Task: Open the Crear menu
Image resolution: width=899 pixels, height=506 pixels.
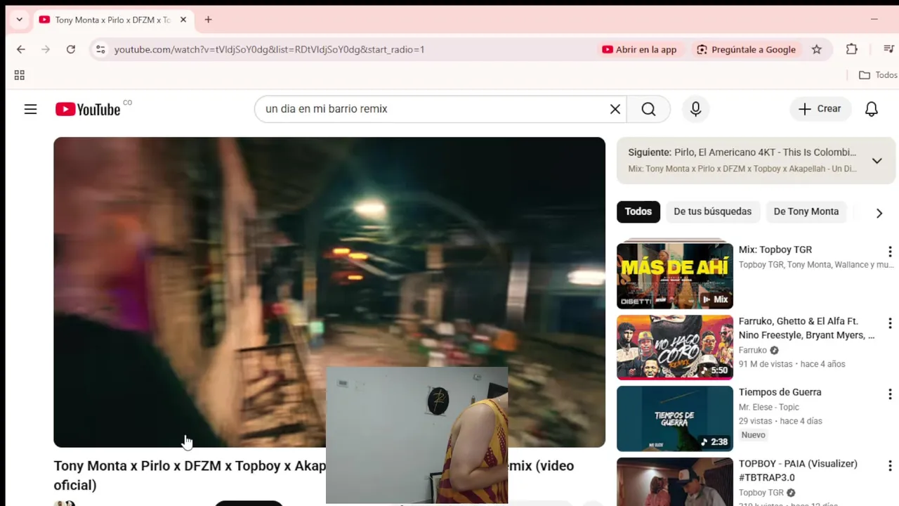Action: pyautogui.click(x=820, y=109)
